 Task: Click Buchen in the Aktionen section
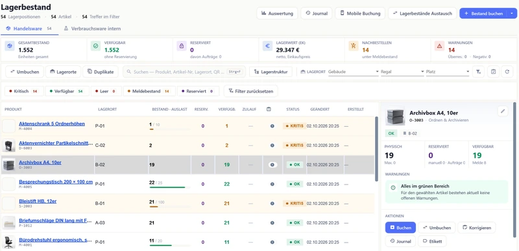[400, 228]
